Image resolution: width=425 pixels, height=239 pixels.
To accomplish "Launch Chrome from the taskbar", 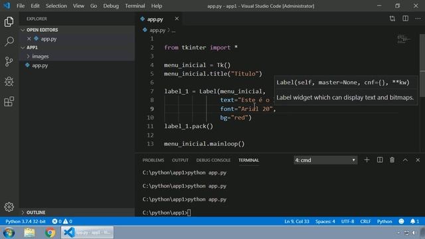I will point(50,232).
